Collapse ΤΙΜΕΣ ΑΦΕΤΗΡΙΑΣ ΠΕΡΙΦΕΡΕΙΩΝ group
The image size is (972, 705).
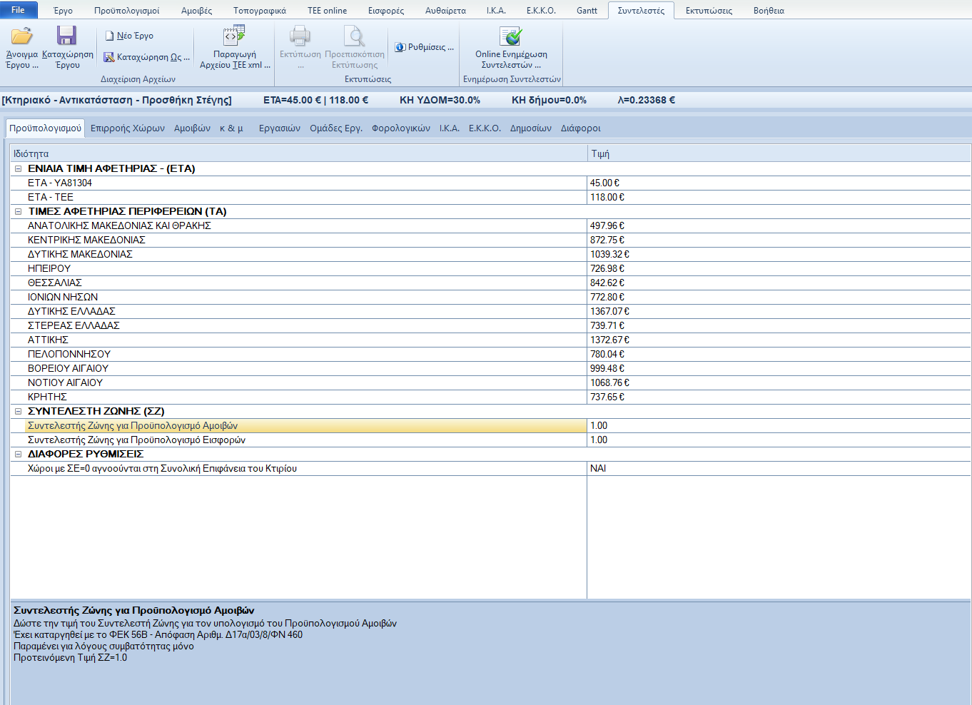tap(18, 211)
